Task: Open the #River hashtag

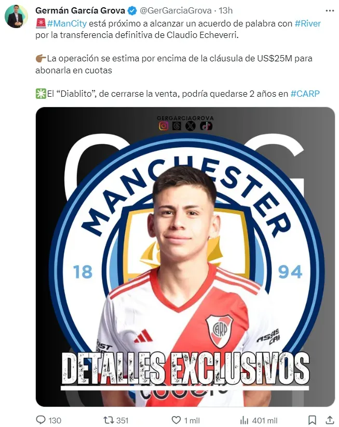Action: click(308, 23)
